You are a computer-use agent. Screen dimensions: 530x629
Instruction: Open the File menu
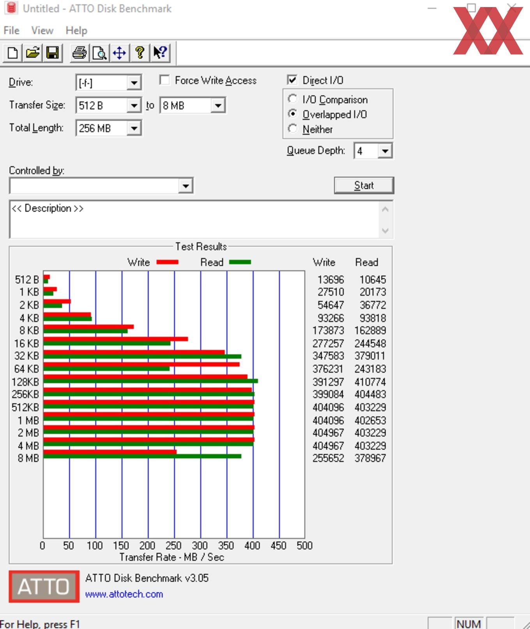click(x=11, y=30)
